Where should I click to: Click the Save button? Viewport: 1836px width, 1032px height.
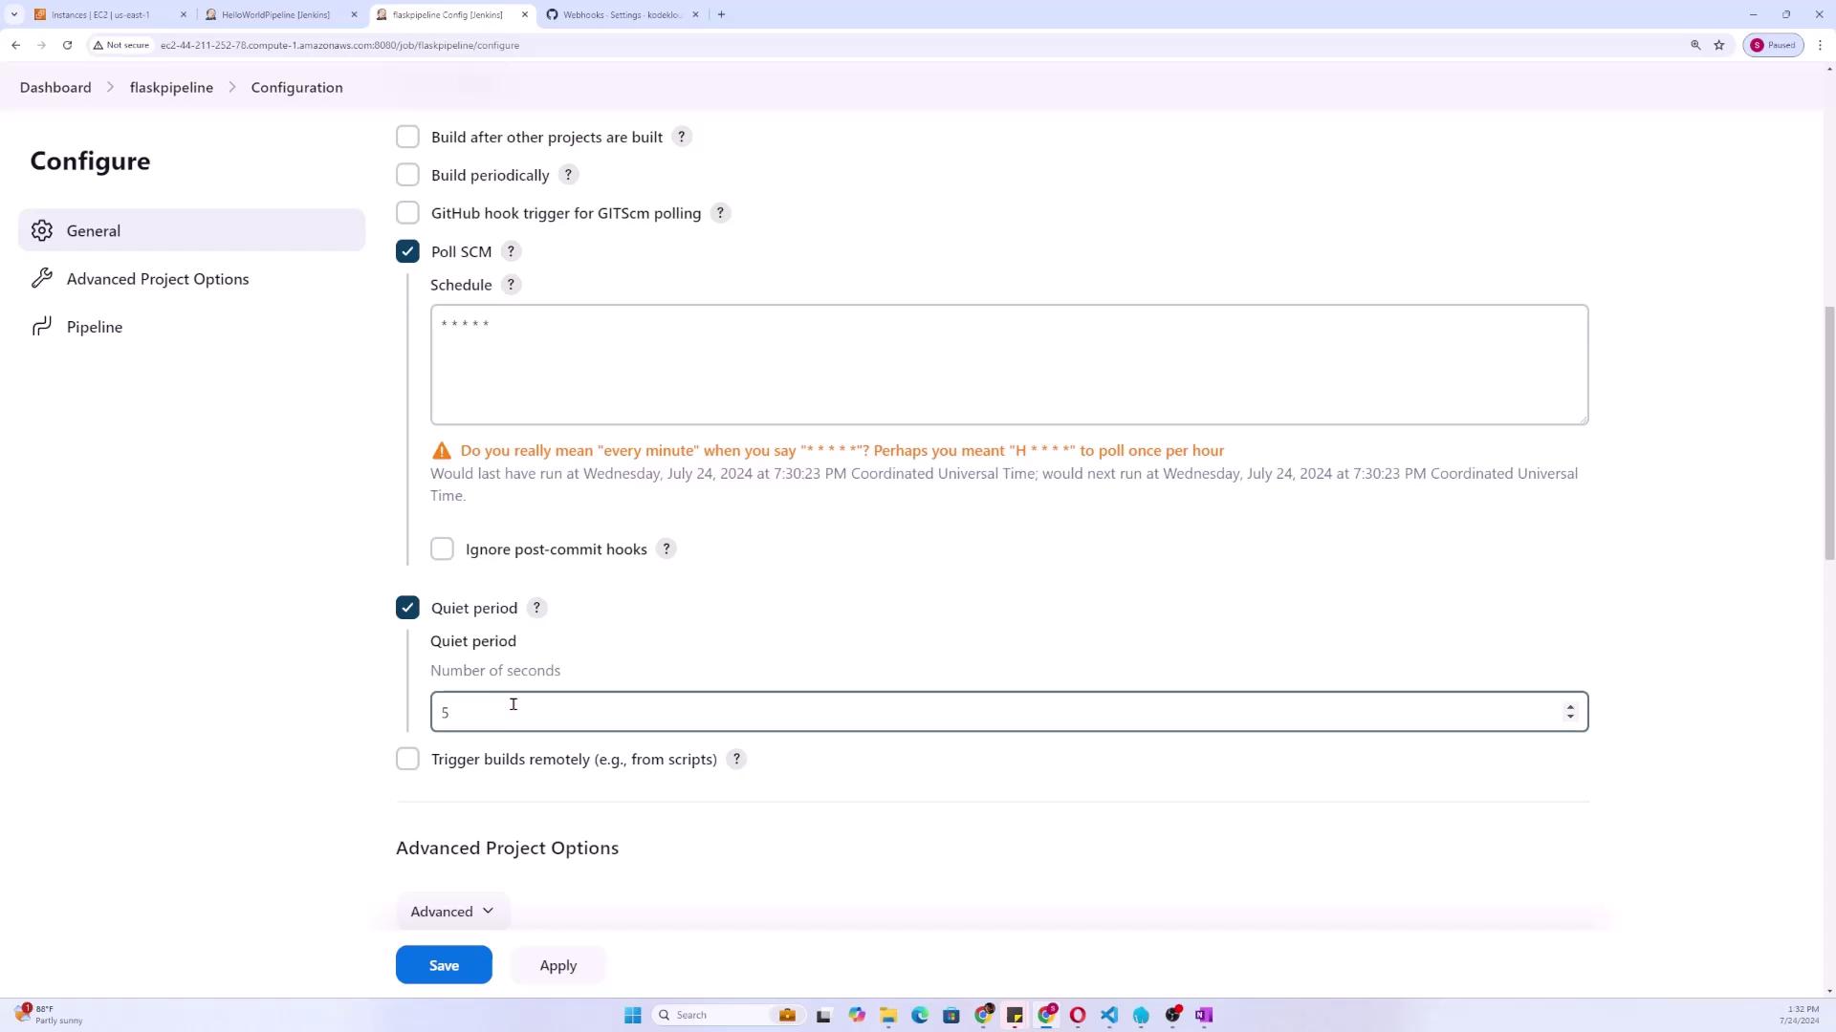444,965
